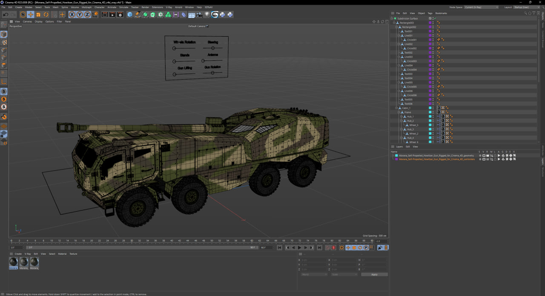Select the first Morana material thumbnail

click(14, 263)
